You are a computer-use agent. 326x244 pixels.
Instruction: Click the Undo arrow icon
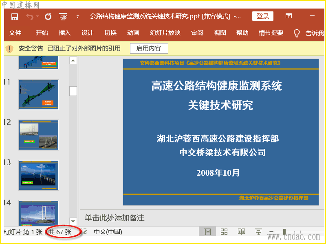30,16
